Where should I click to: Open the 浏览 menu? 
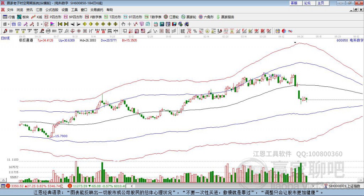pyautogui.click(x=20, y=10)
